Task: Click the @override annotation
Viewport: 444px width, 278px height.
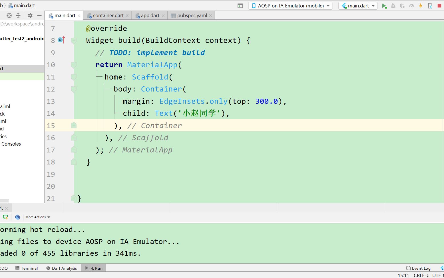Action: click(107, 28)
